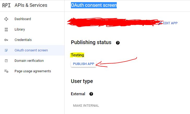The width and height of the screenshot is (190, 114).
Task: Click the MAKE INTERNAL button
Action: click(86, 106)
